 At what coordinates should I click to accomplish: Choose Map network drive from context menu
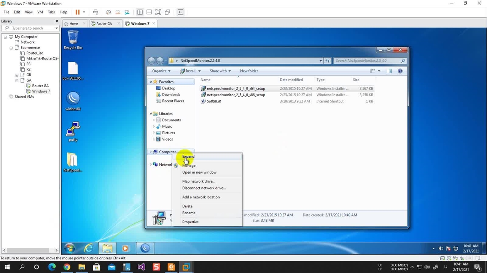click(198, 181)
